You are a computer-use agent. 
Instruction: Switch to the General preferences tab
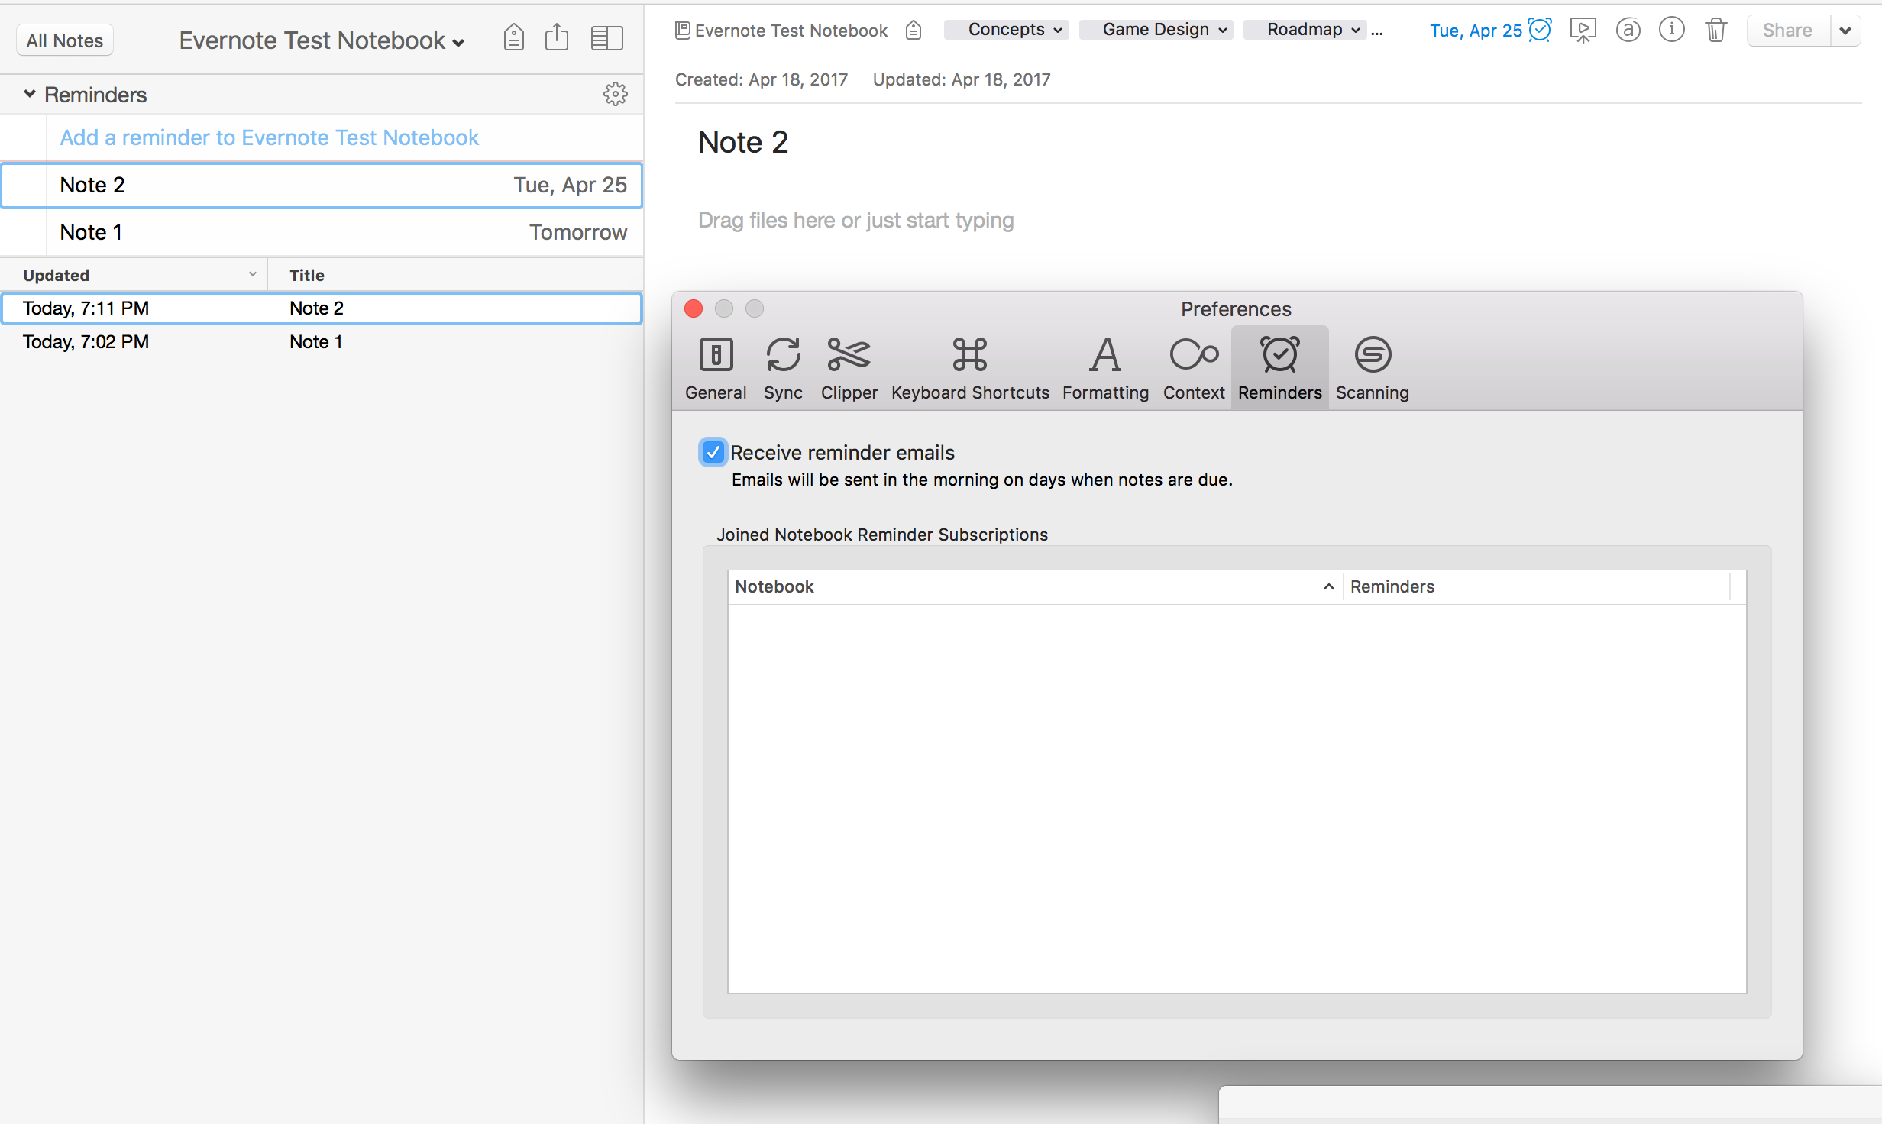[716, 369]
